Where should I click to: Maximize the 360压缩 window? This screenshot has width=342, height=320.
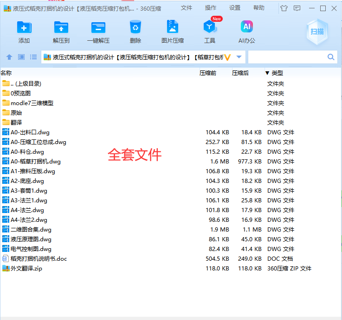click(x=323, y=8)
